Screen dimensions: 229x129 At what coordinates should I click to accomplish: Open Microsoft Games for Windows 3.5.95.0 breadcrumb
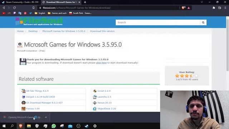(x=64, y=31)
